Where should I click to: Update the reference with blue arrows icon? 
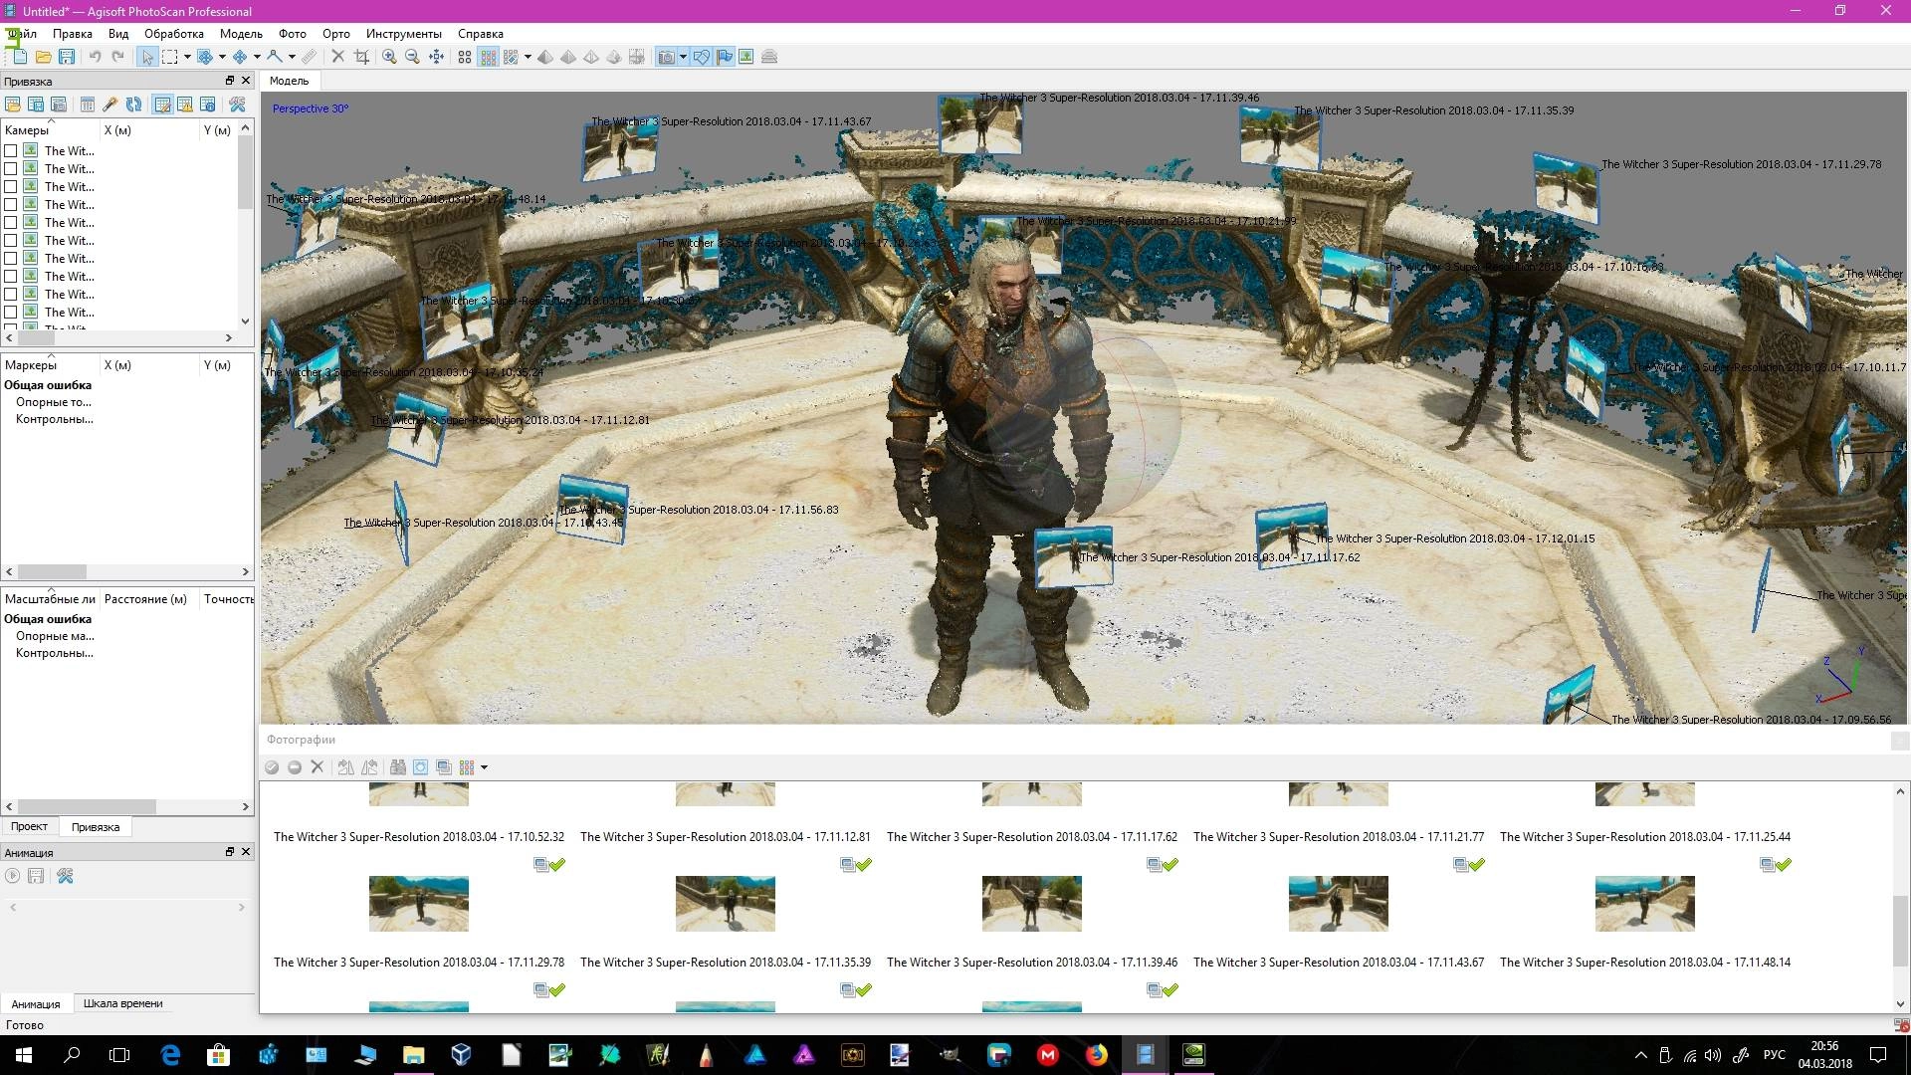[x=133, y=104]
